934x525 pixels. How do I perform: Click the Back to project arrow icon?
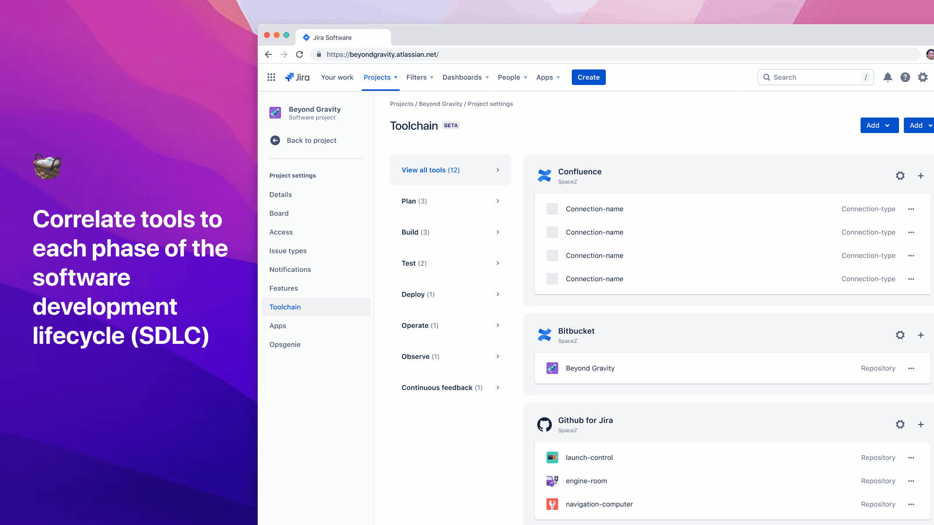point(275,140)
